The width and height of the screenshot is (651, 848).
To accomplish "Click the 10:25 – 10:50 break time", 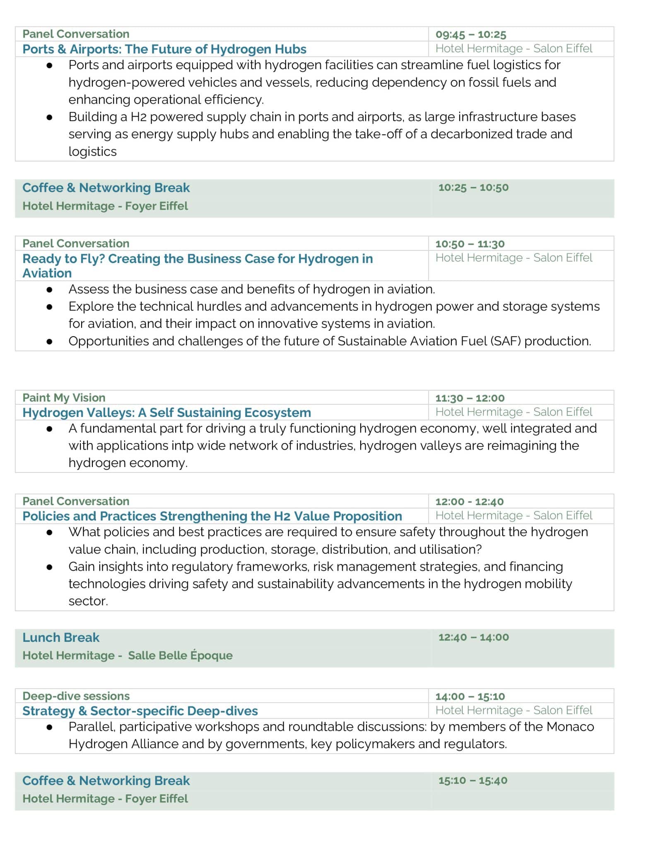I will (x=473, y=188).
